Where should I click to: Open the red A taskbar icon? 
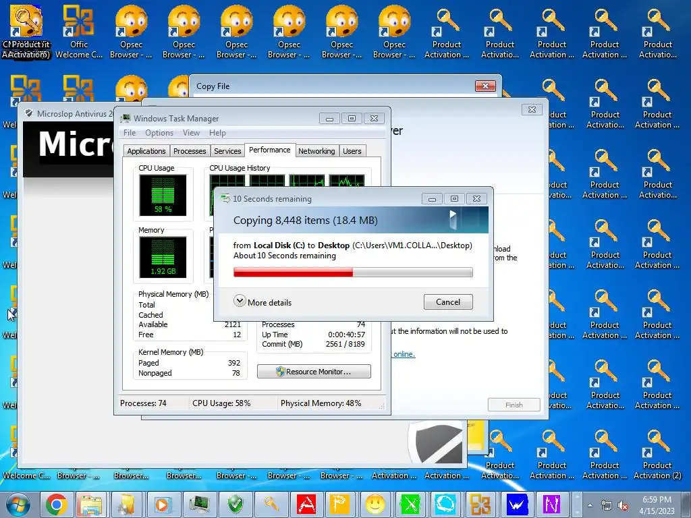pyautogui.click(x=306, y=505)
